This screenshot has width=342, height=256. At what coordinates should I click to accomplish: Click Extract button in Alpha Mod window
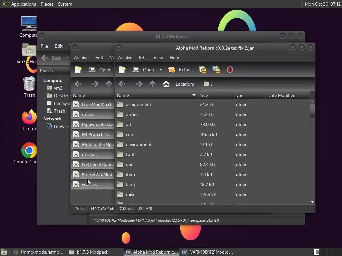(181, 70)
